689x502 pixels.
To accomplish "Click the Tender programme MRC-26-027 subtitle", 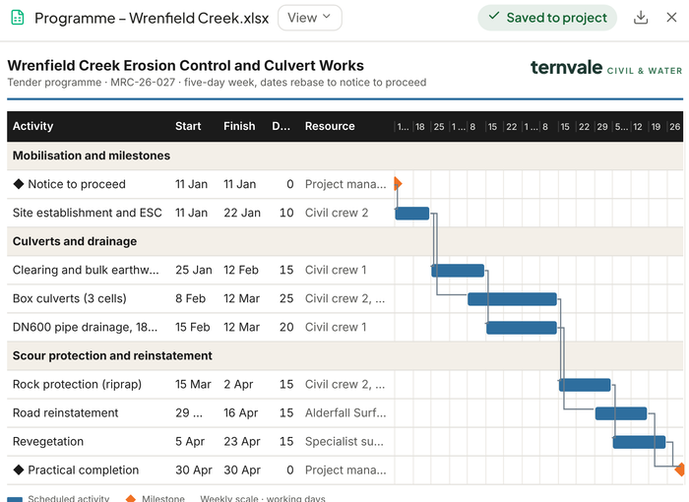I will pyautogui.click(x=217, y=83).
